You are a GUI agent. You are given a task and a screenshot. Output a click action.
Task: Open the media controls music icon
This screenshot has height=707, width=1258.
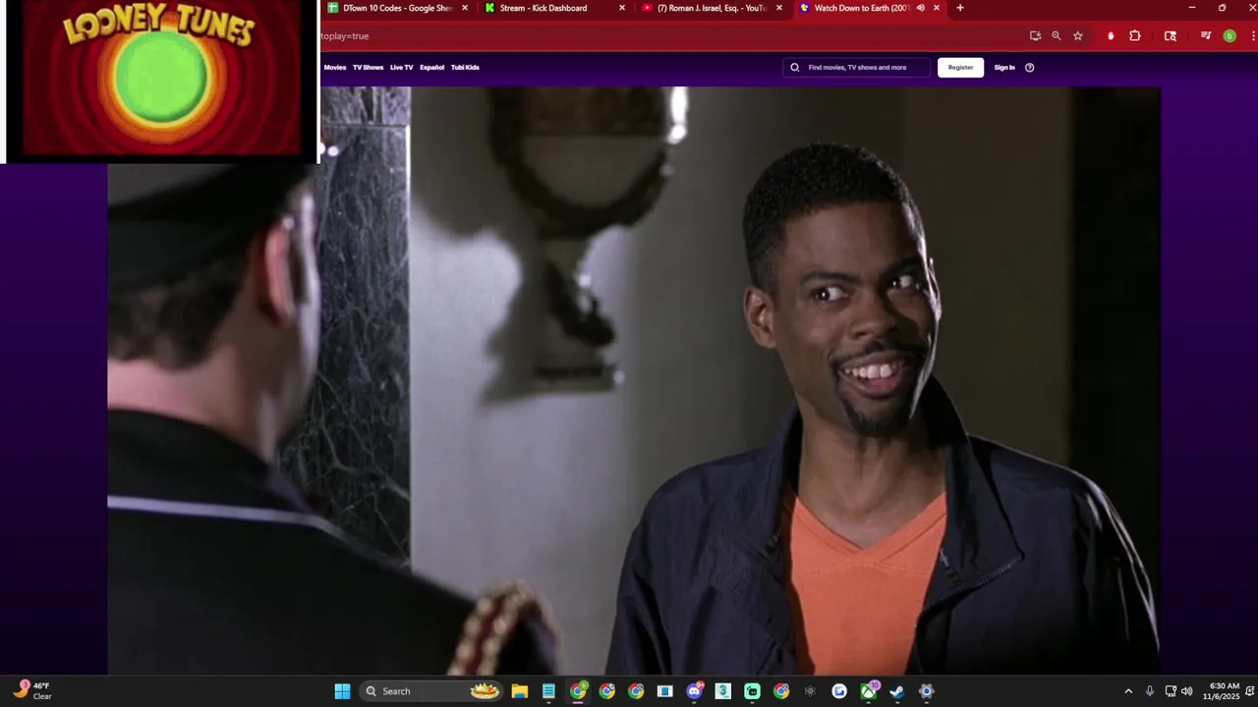[x=1206, y=35]
